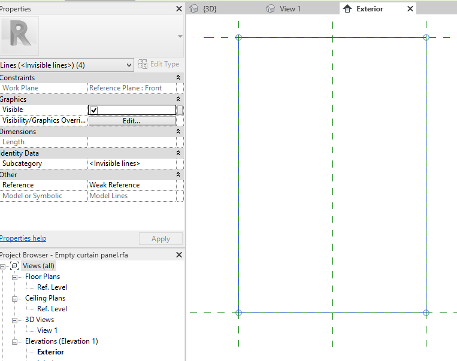This screenshot has height=361, width=457.
Task: Collapse the Views (all) tree node
Action: pyautogui.click(x=2, y=266)
